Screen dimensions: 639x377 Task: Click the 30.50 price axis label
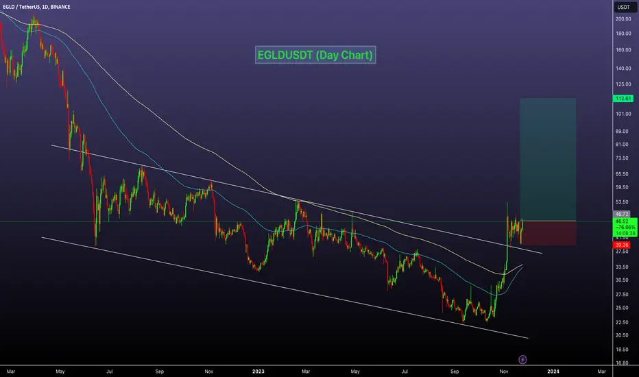622,280
